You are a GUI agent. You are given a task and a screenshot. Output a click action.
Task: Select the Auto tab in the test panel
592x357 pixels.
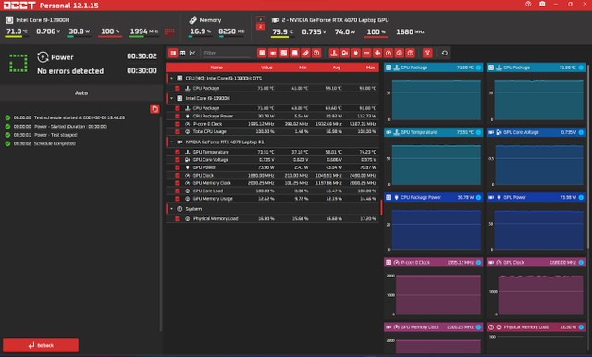click(x=81, y=92)
